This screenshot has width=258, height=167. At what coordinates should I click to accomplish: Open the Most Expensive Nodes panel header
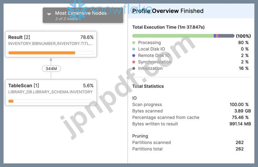click(83, 15)
